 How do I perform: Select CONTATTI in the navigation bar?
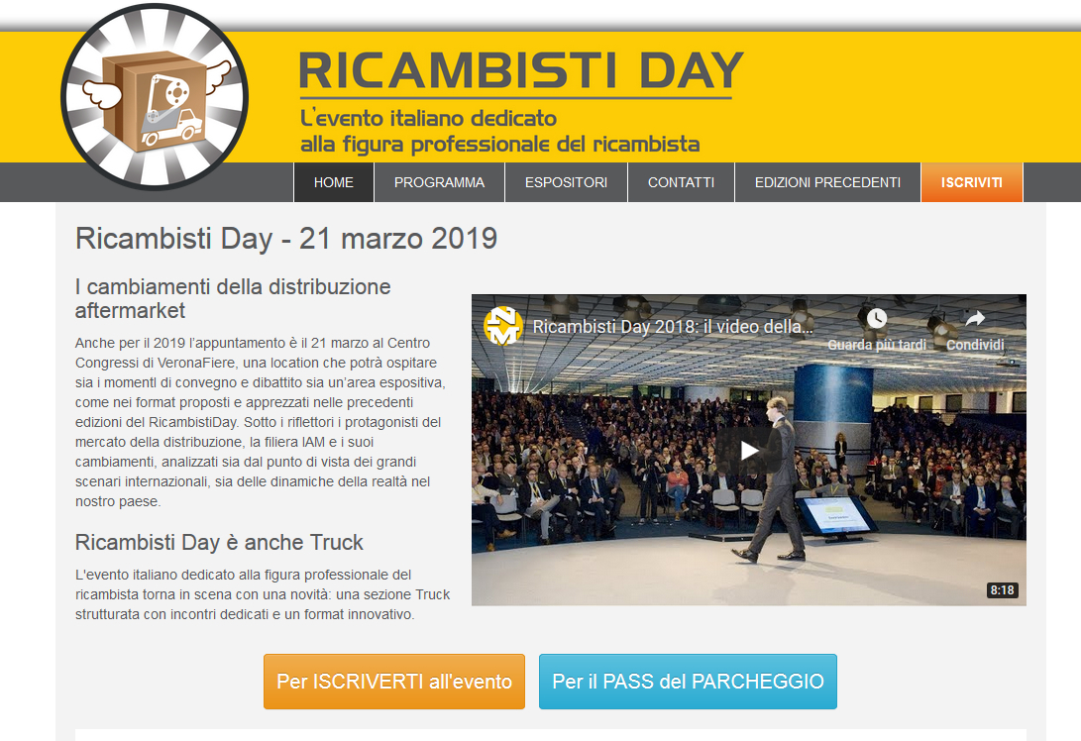pos(681,182)
